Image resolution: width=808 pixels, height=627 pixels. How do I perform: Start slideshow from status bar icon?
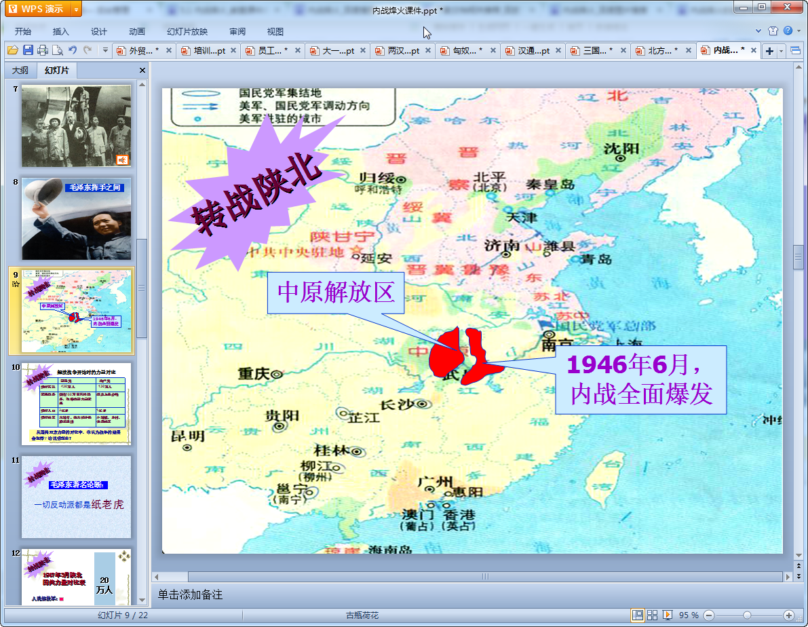668,615
